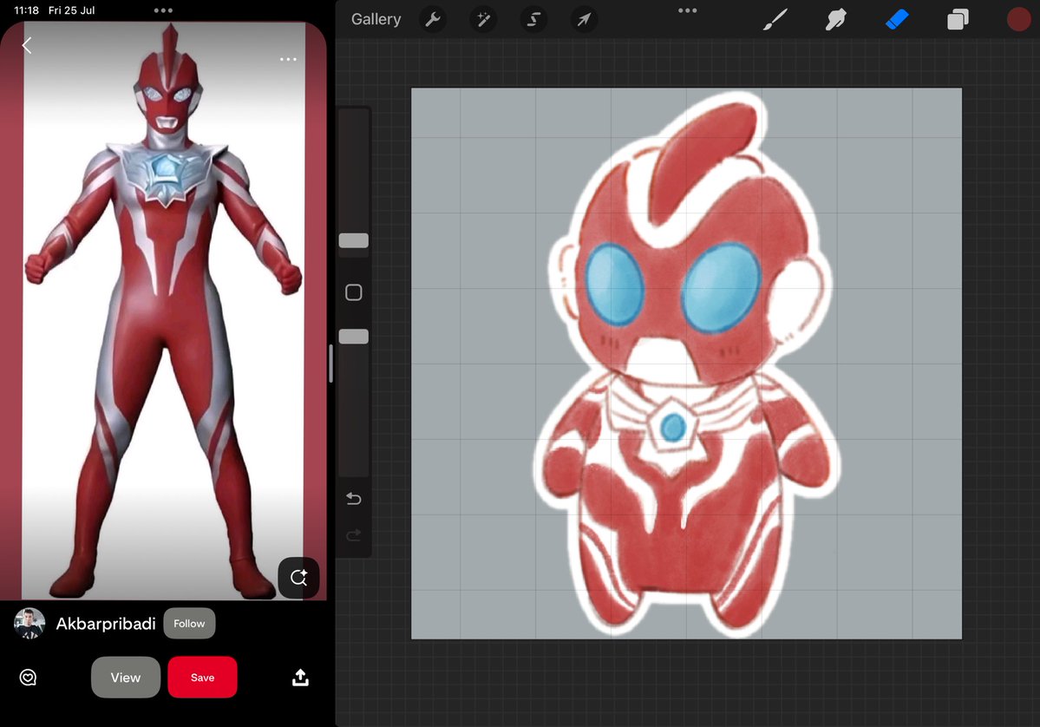
Task: Tap the brush opacity slider handle
Action: pos(354,337)
